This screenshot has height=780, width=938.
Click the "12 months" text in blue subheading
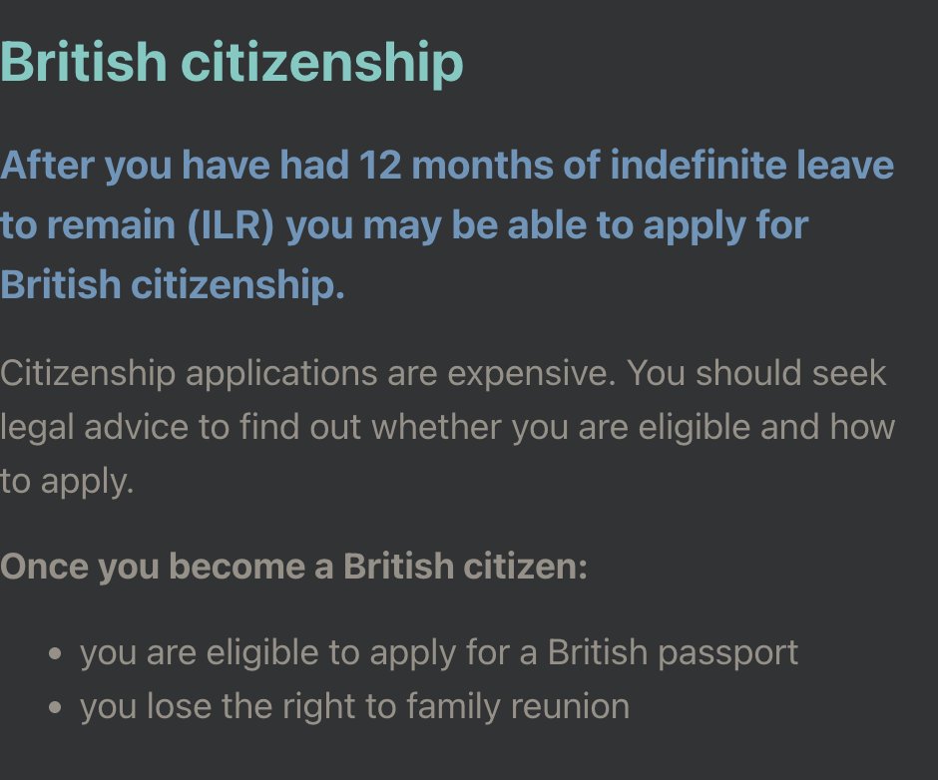point(456,166)
